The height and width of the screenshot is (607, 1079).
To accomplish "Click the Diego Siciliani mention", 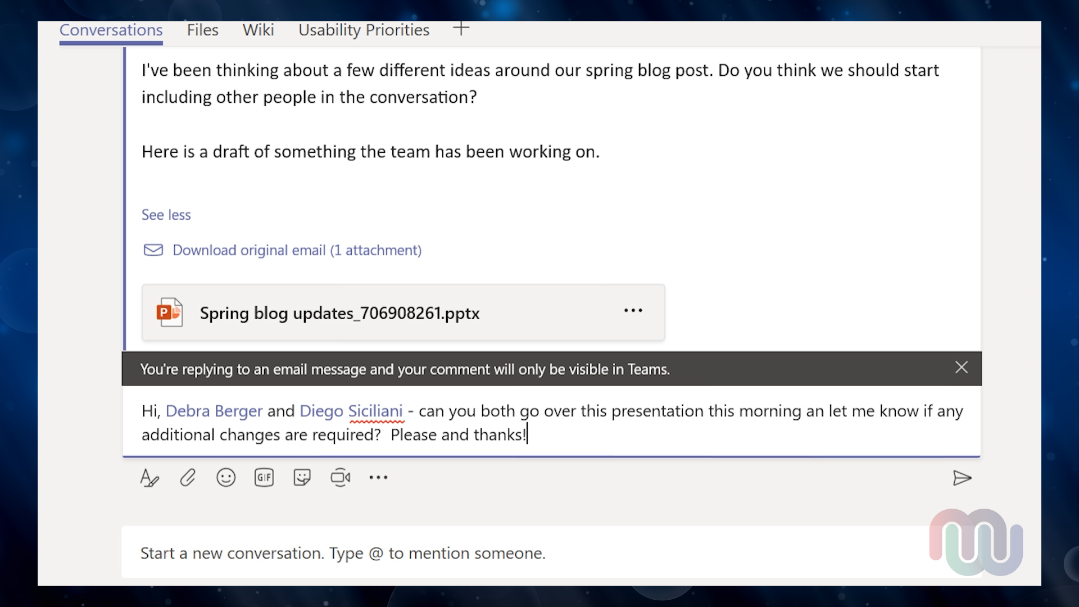I will point(351,411).
